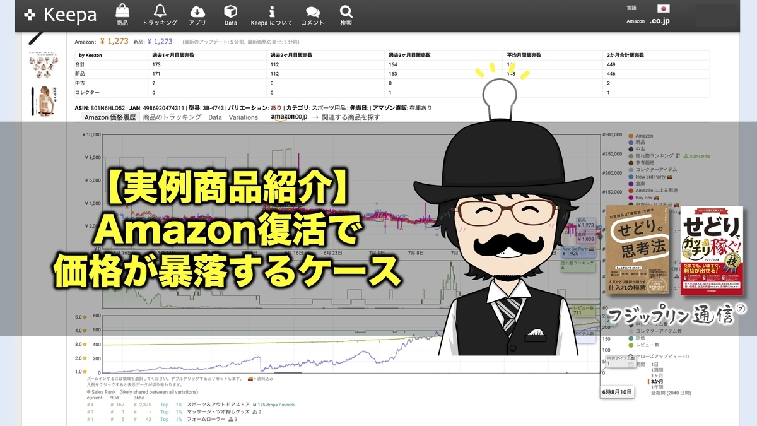Toggle the 新品 legend entry

[x=637, y=143]
